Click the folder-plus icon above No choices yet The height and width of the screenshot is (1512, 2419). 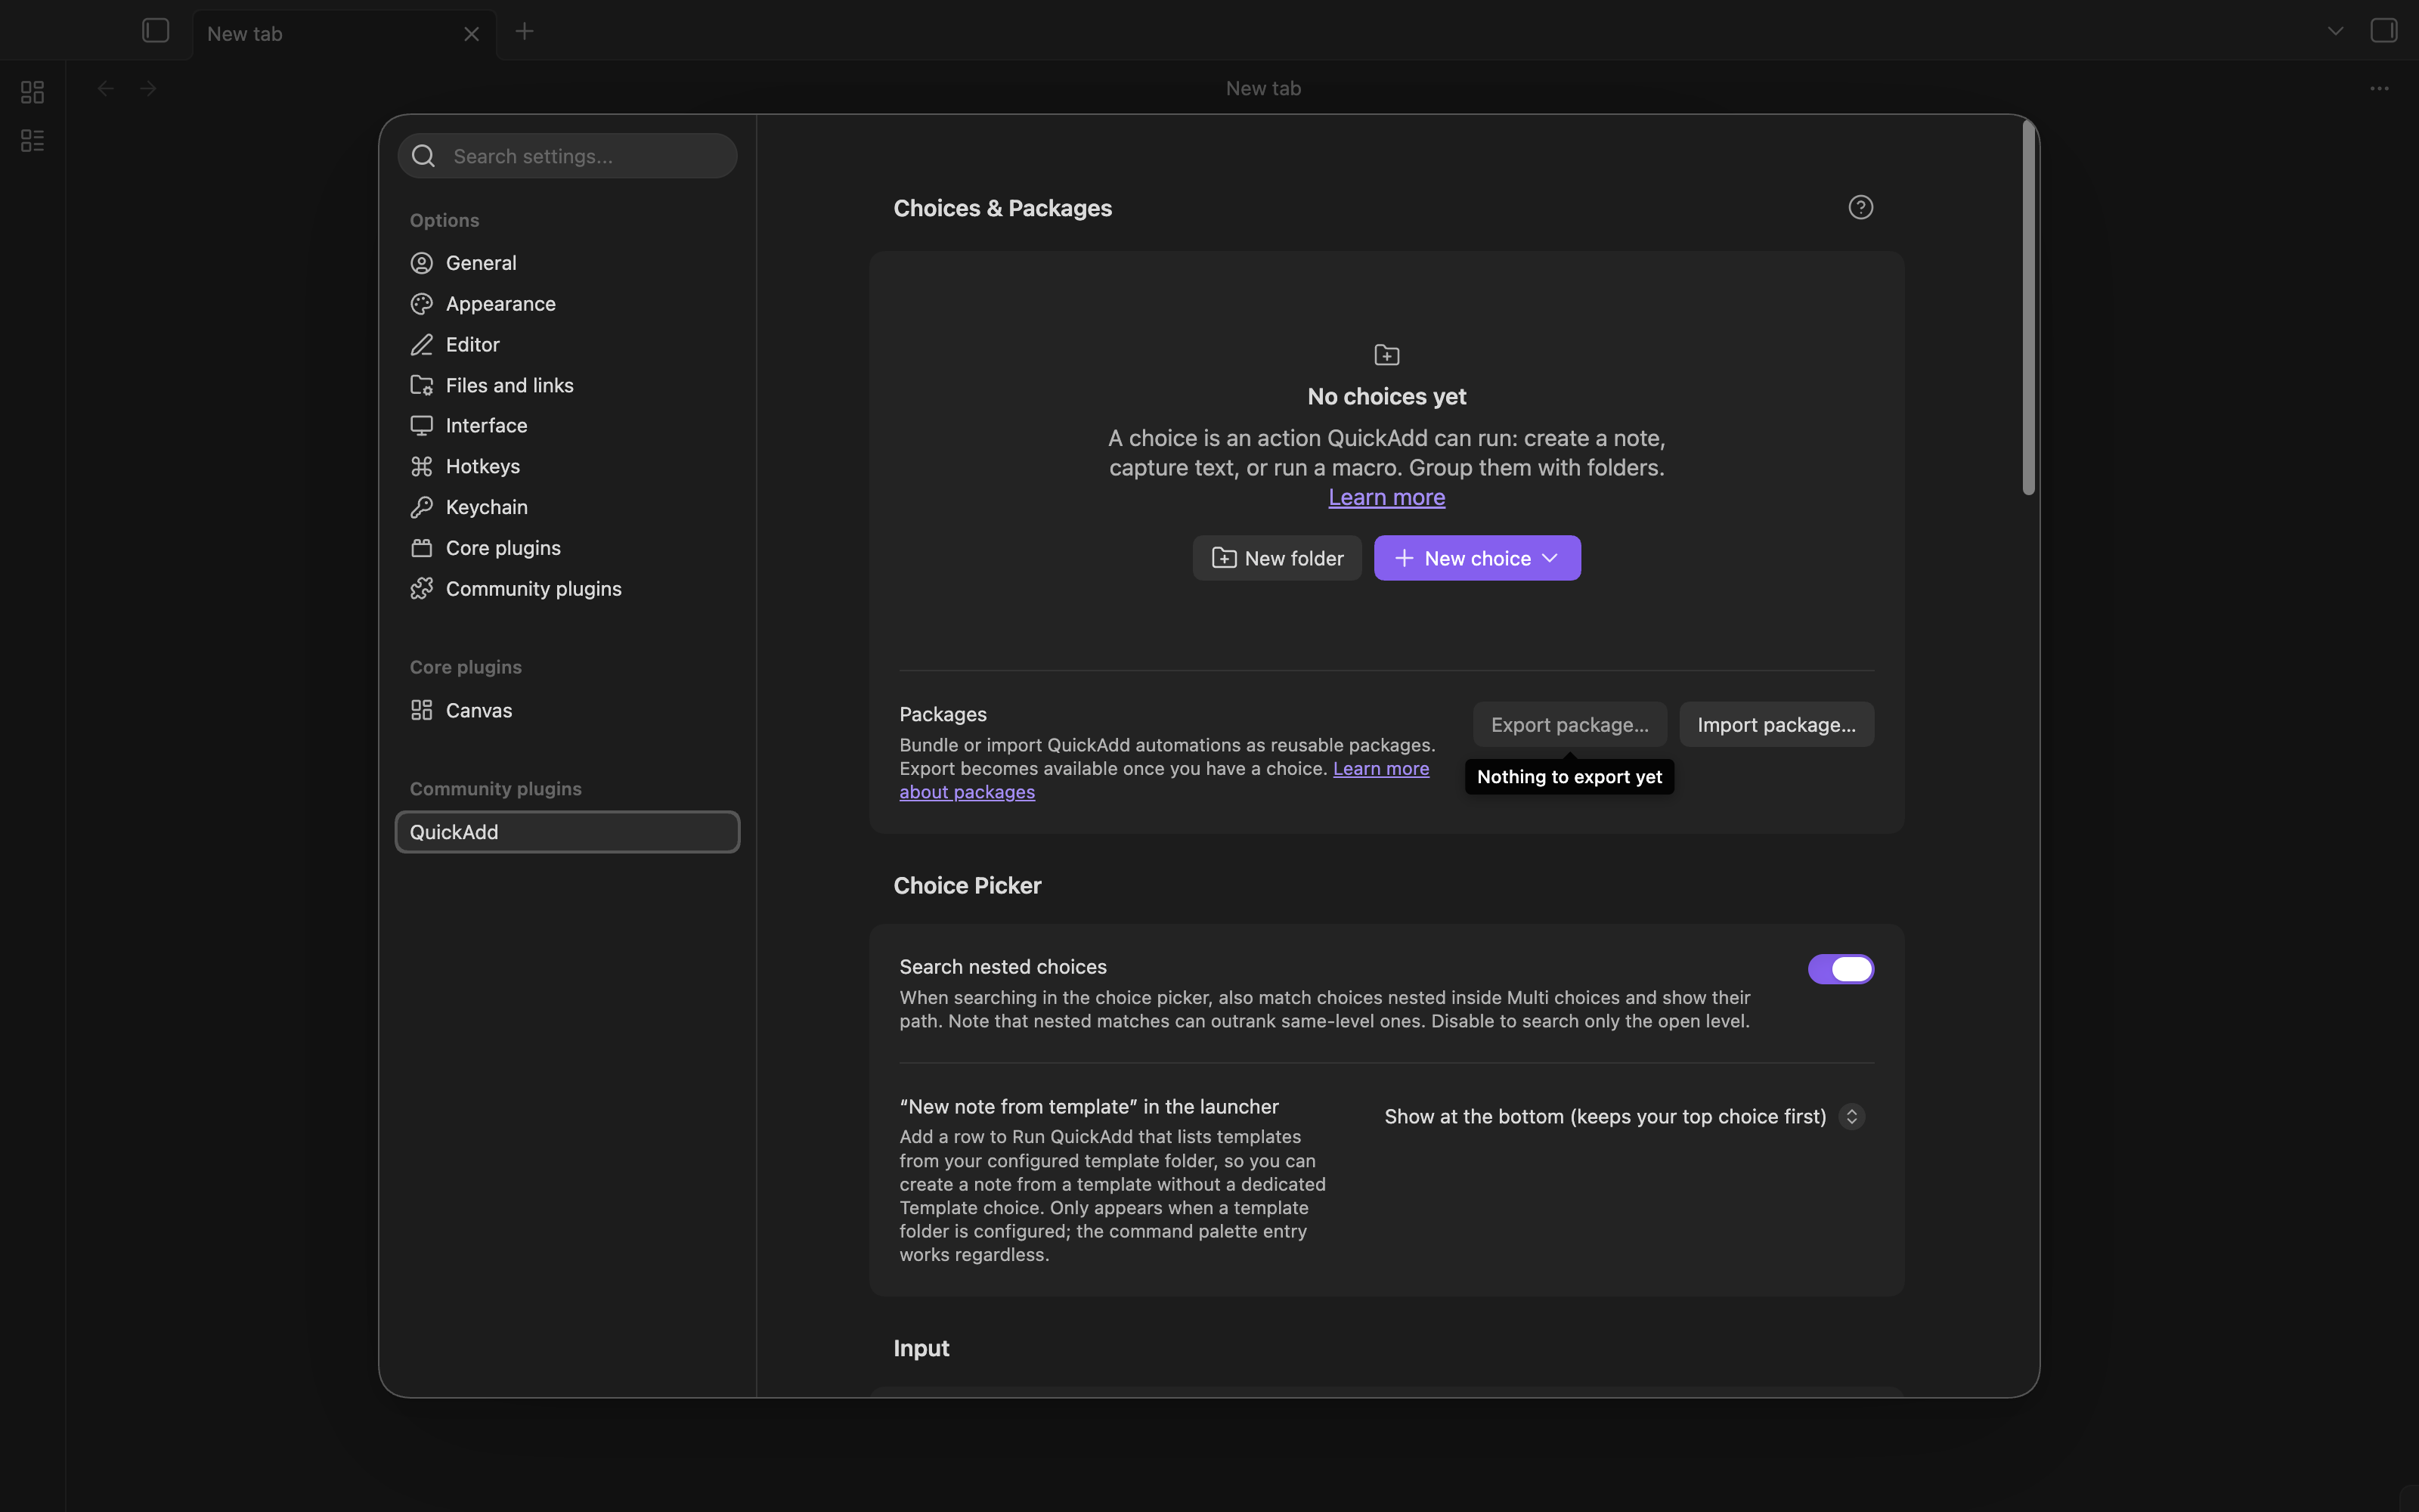click(x=1386, y=355)
